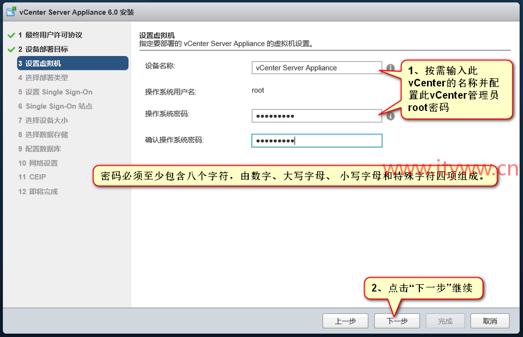Select step 11 CEIP
This screenshot has height=337, width=523.
tap(32, 177)
